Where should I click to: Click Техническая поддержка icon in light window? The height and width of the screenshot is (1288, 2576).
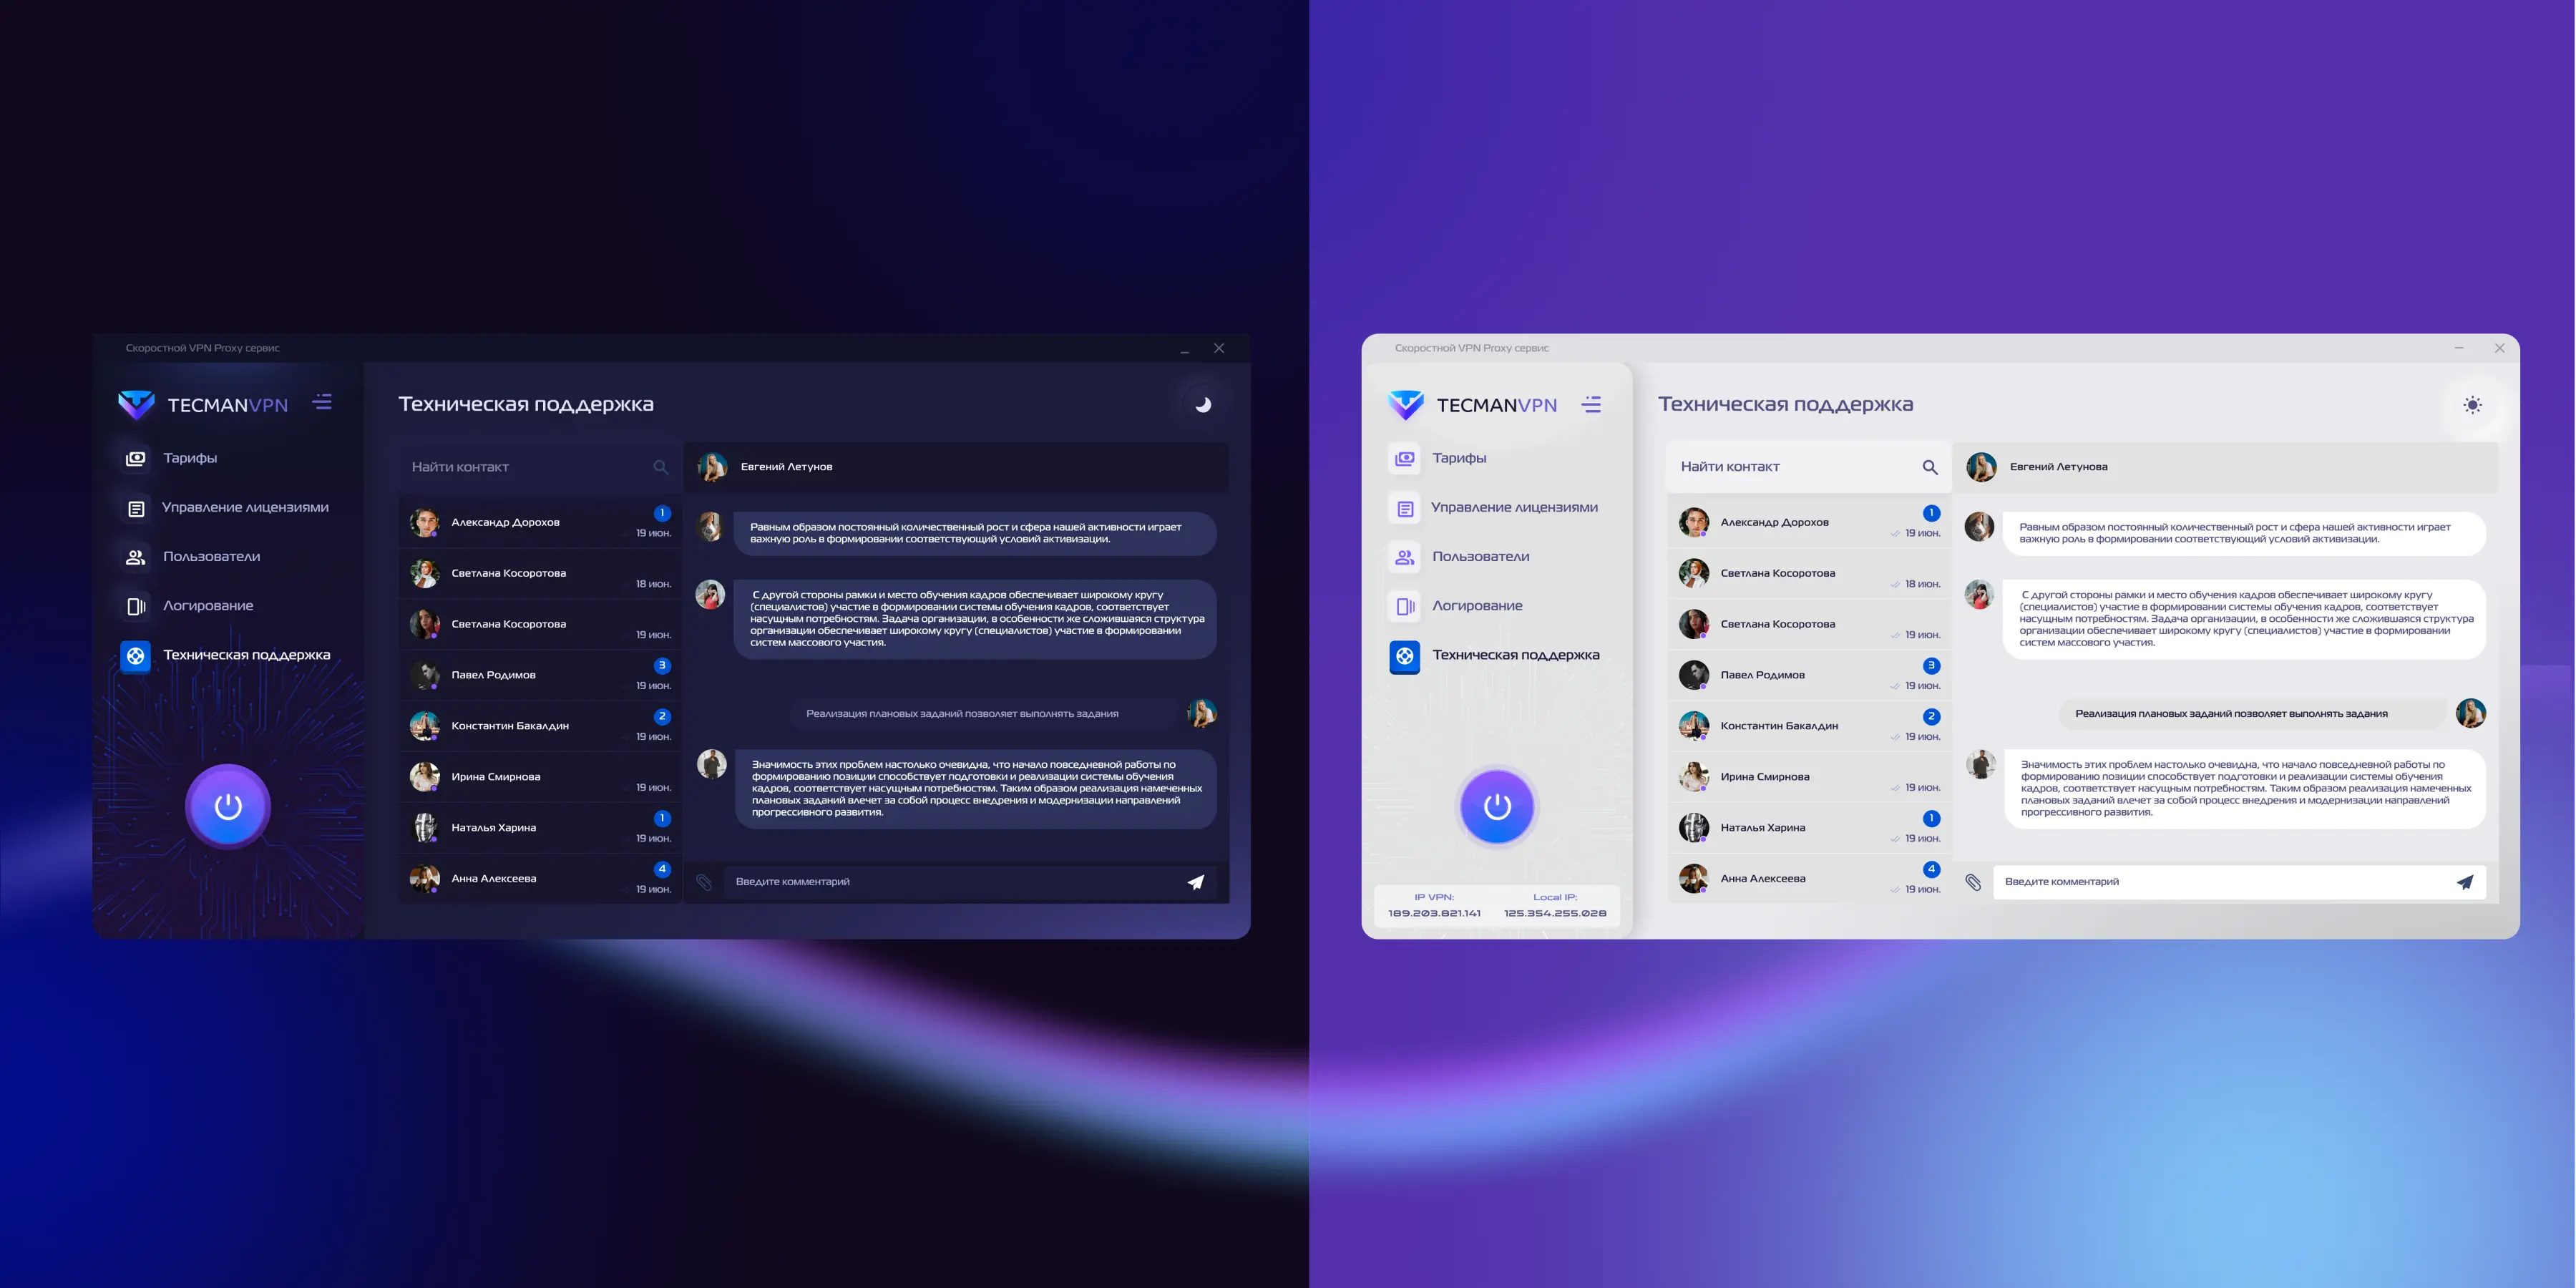[1405, 656]
